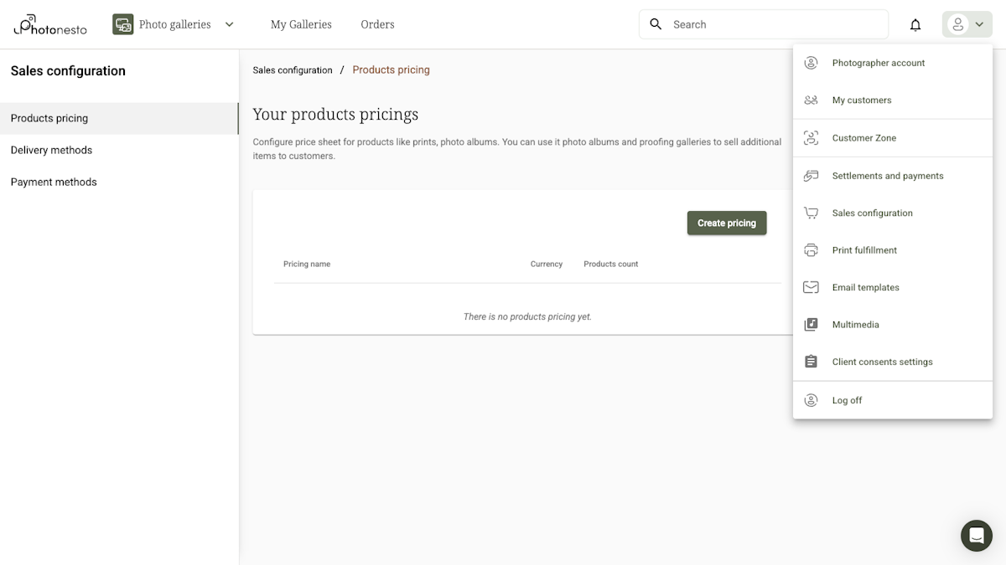Open the Photographer account menu item
Viewport: 1006px width, 565px height.
point(878,62)
